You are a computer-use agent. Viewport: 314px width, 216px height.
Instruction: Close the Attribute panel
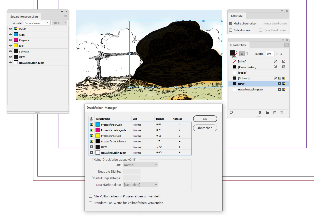[287, 11]
